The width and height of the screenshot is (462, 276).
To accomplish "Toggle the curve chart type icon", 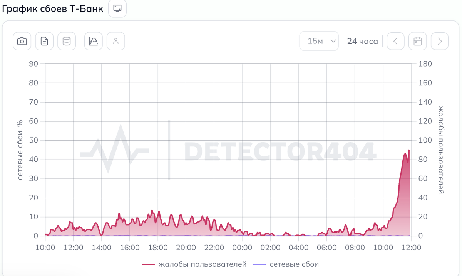I will (x=93, y=41).
